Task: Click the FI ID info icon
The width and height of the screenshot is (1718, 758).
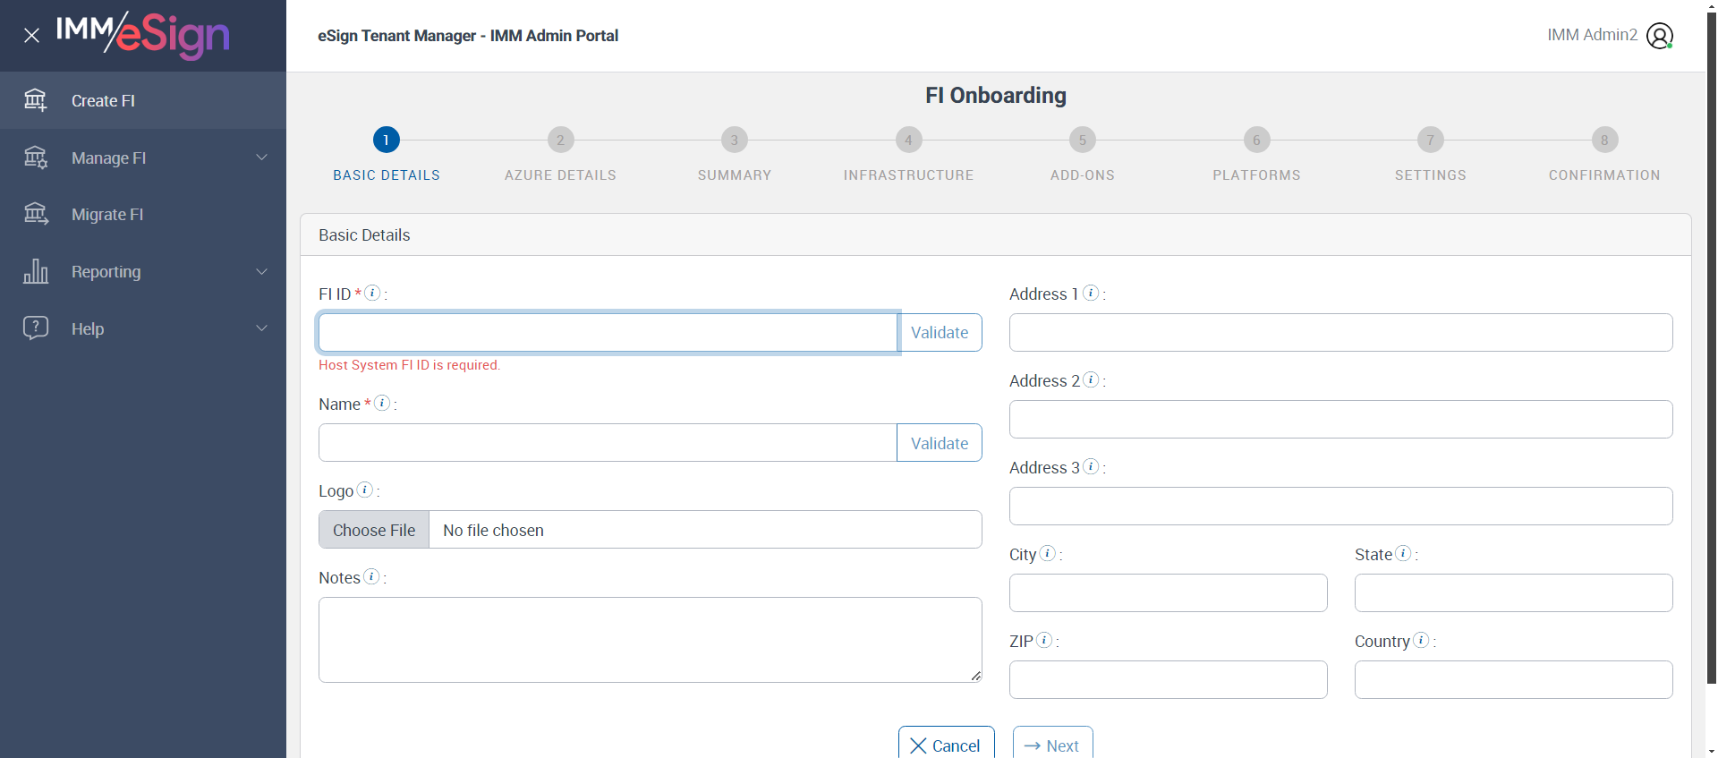Action: click(373, 293)
